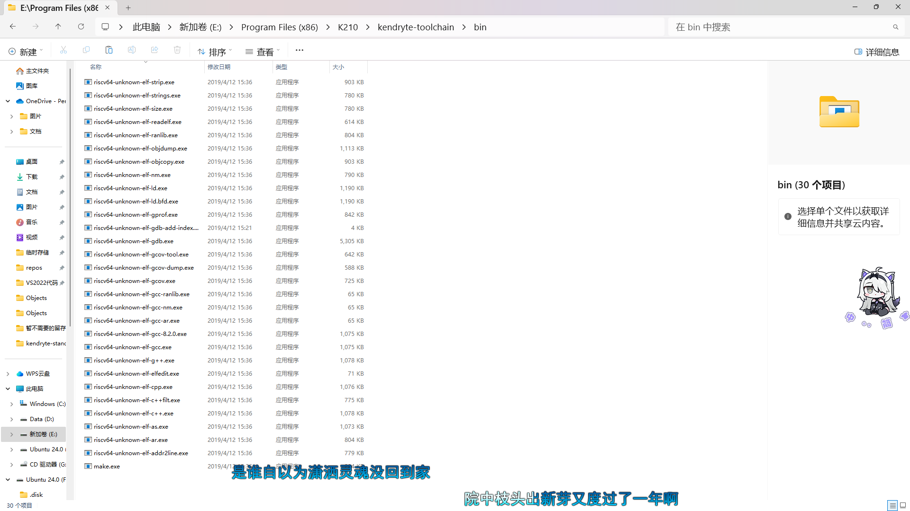
Task: Open the 排序 sort dropdown
Action: coord(215,52)
